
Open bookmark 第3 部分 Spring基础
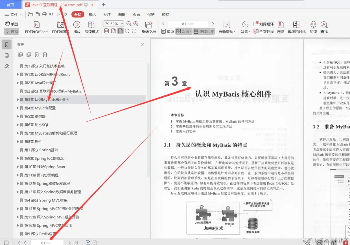click(x=41, y=150)
